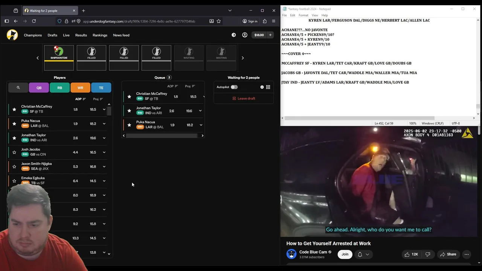Open the Champions nav item
Image resolution: width=482 pixels, height=271 pixels.
click(x=33, y=35)
